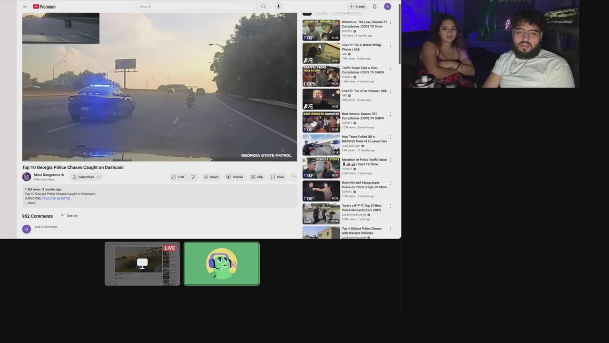
Task: Open the YouTube hamburger guide menu
Action: [x=25, y=6]
